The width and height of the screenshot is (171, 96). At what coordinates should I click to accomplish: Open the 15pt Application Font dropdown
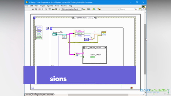click(x=71, y=9)
